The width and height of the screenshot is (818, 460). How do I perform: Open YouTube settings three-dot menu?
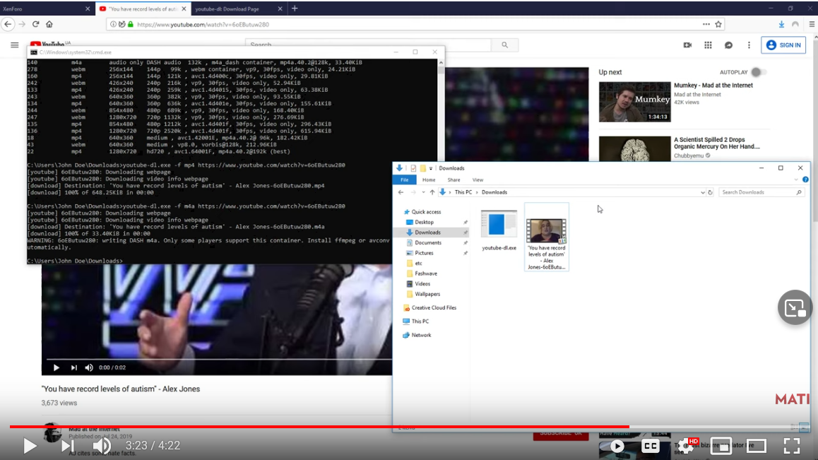(749, 45)
